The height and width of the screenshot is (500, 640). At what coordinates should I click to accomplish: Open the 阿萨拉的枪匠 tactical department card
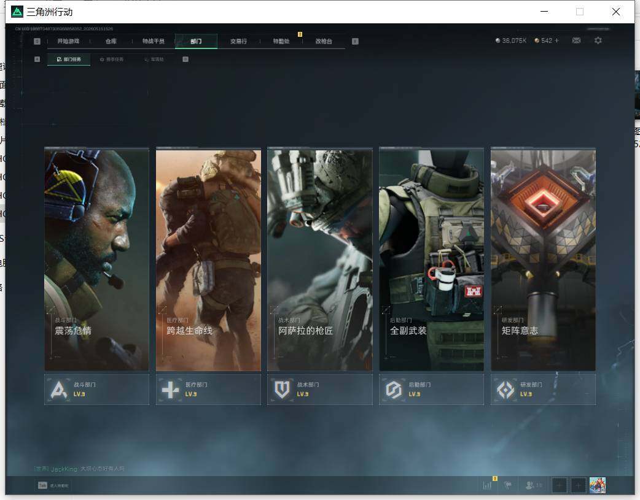point(320,260)
